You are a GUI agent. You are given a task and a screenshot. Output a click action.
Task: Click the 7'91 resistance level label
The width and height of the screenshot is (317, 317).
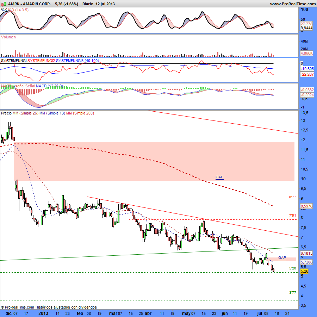pyautogui.click(x=292, y=216)
